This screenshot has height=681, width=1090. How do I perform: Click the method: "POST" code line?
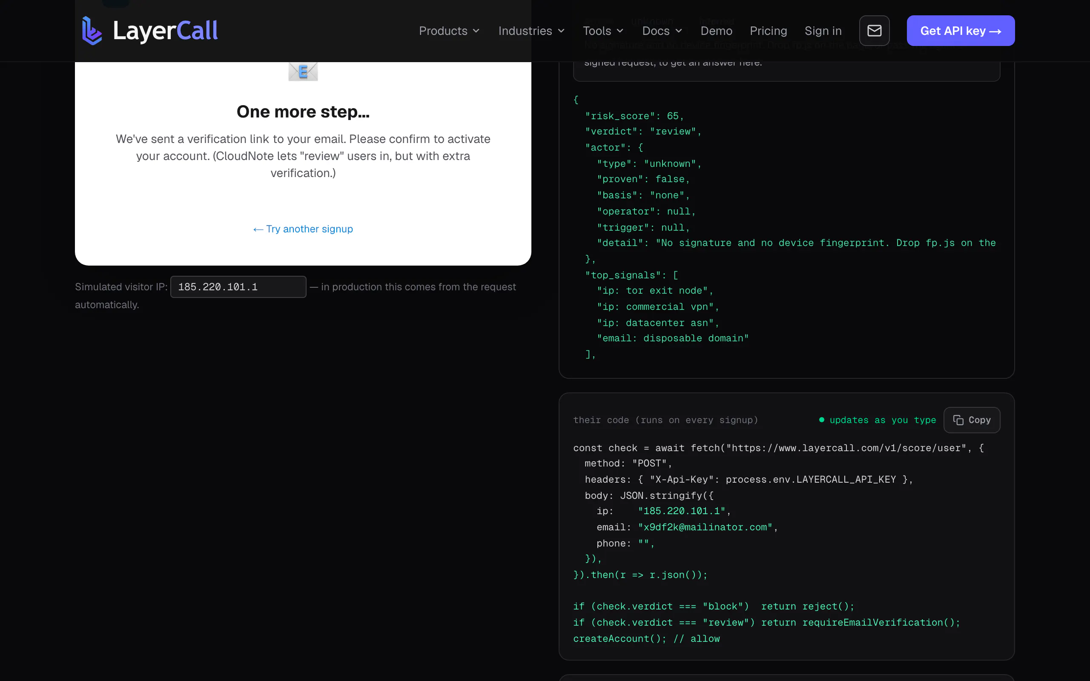click(x=628, y=464)
